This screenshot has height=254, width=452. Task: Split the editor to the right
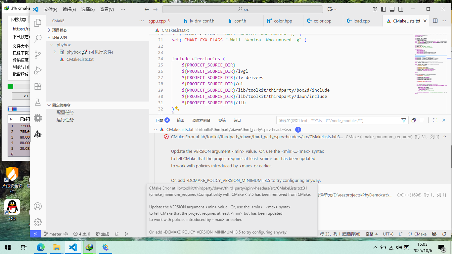pyautogui.click(x=435, y=21)
